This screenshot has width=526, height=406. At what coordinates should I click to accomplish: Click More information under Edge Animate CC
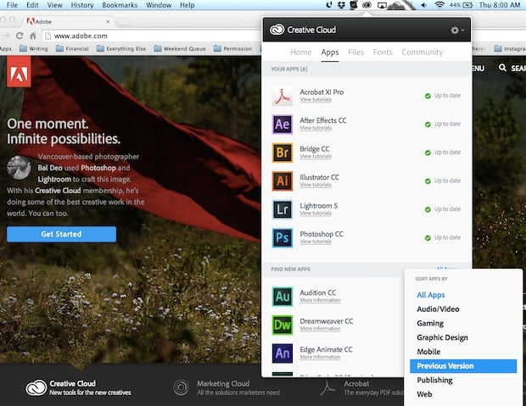point(320,357)
